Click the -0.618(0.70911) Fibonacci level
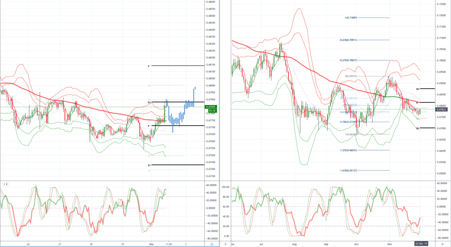The image size is (451, 247). [x=348, y=40]
